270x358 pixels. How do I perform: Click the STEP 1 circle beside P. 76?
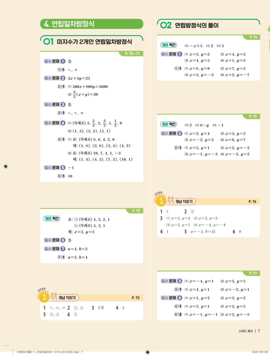[161, 201]
